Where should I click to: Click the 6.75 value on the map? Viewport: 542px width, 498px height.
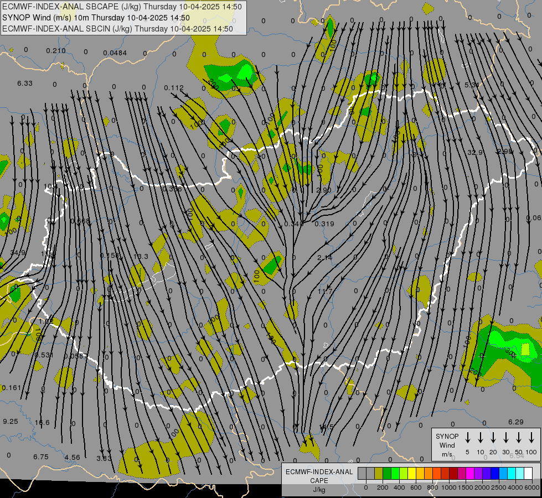(x=41, y=457)
